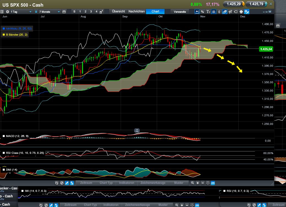286x207 pixels.
Task: Toggle the overlay windows icon
Action: pos(225,12)
